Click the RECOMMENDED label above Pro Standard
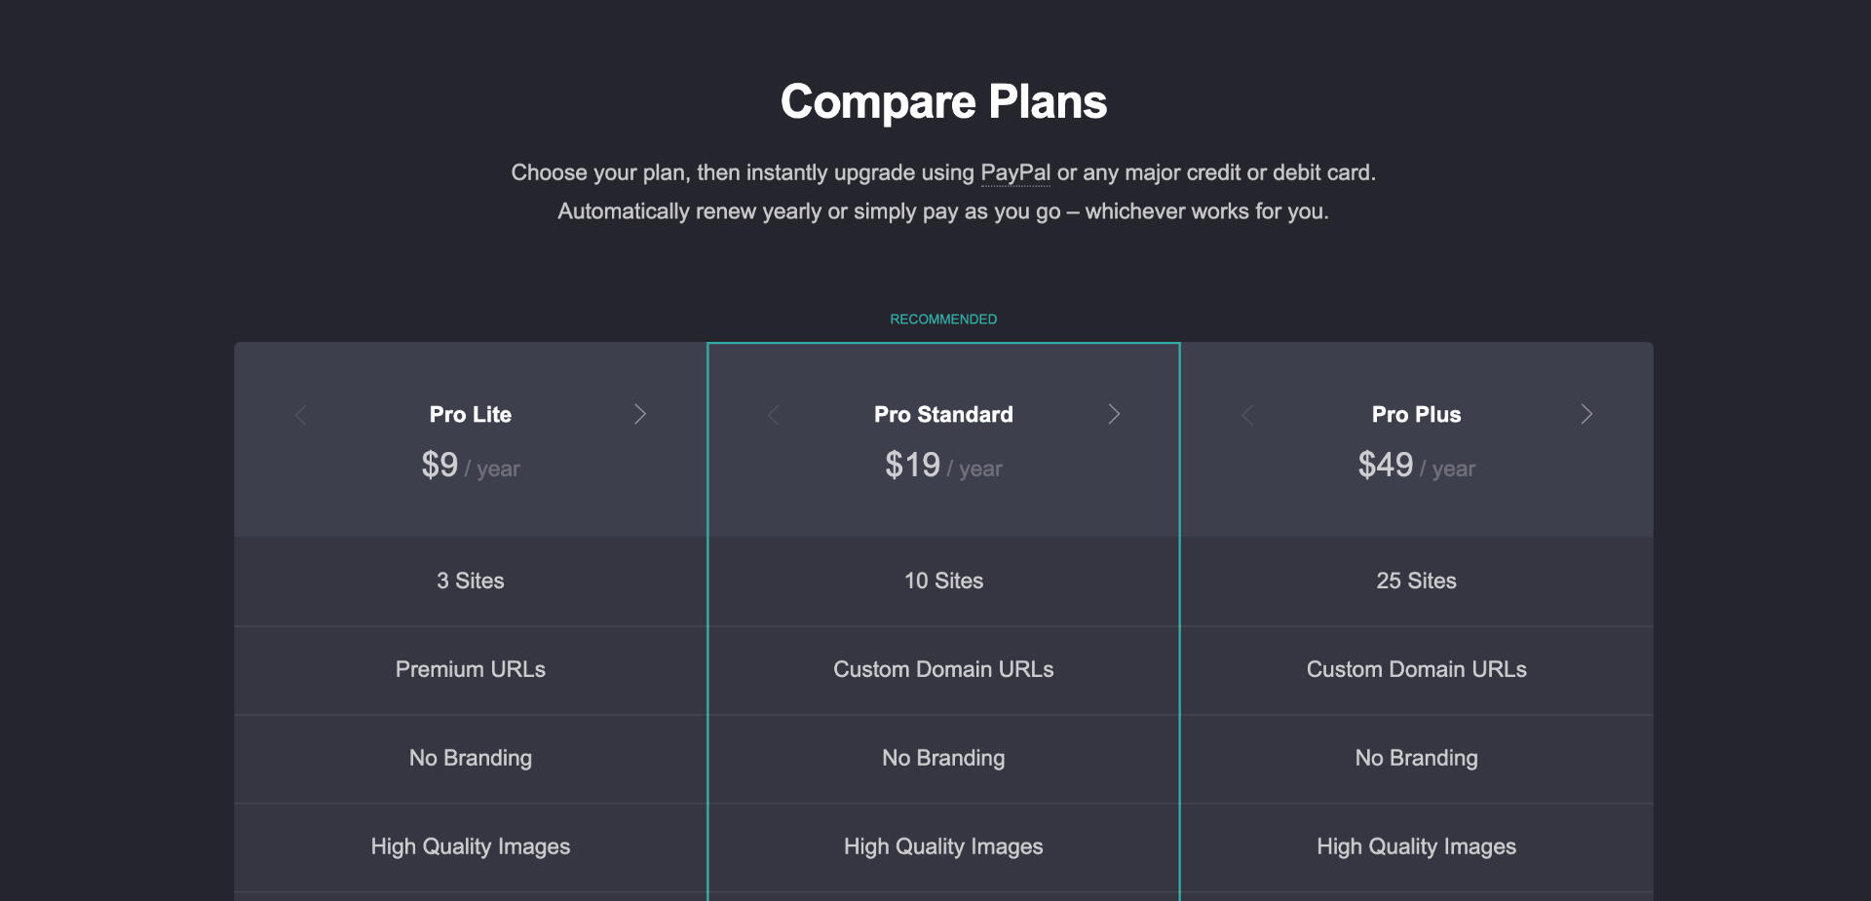The height and width of the screenshot is (901, 1871). tap(943, 319)
